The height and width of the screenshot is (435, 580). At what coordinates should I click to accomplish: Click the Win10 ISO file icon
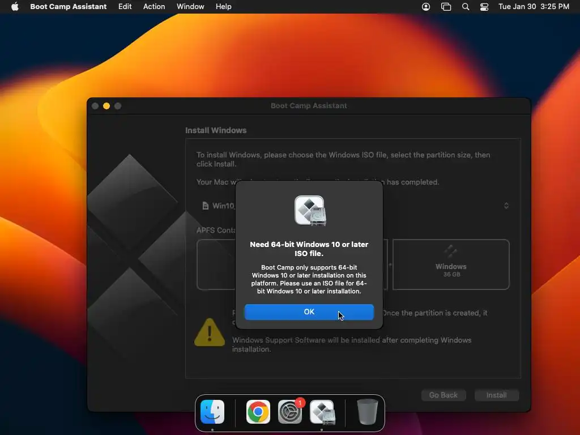[x=206, y=206]
